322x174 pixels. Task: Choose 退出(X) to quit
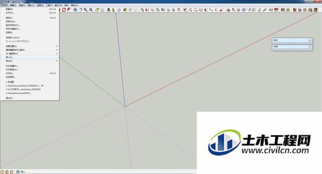(30, 98)
